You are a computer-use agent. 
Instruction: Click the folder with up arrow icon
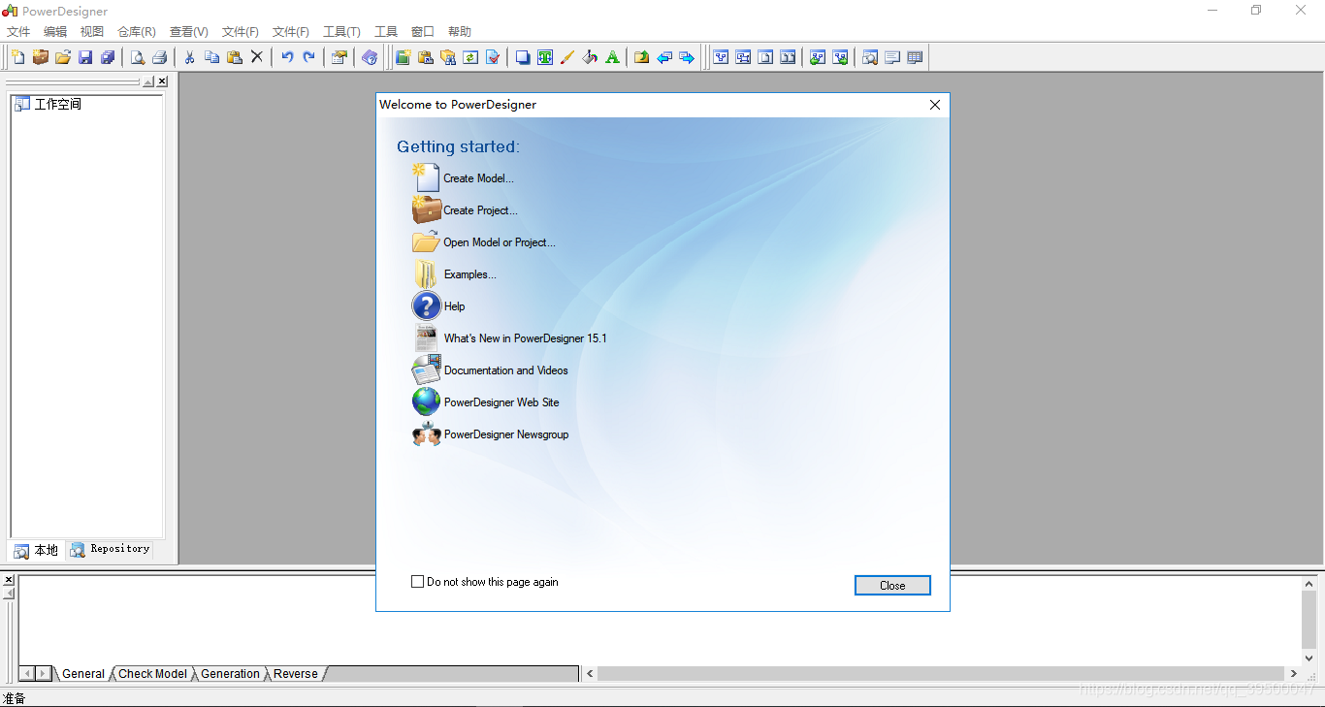coord(642,57)
